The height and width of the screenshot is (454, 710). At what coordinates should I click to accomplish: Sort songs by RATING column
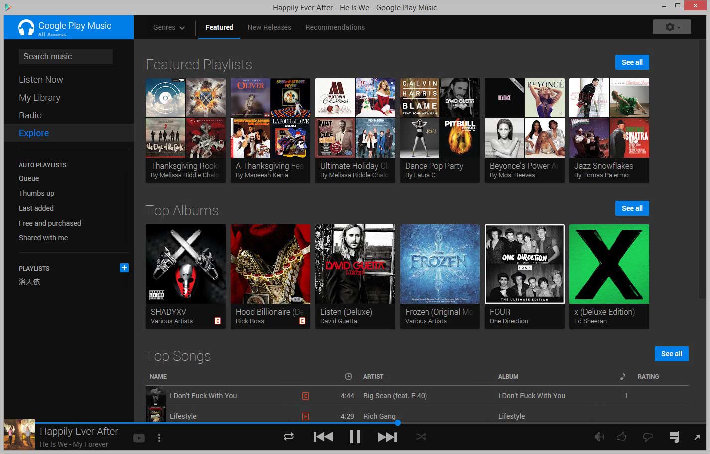(x=648, y=377)
